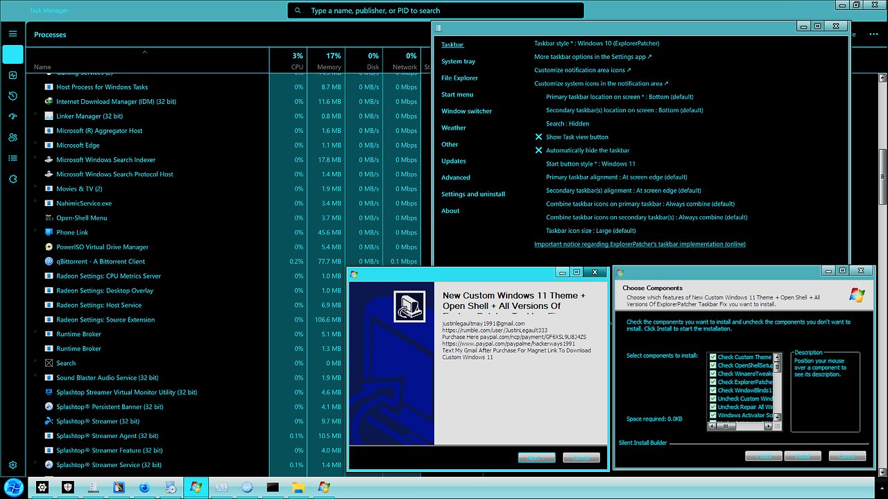Open the Start menu section in ExplorerPatcher
888x499 pixels.
[x=457, y=95]
